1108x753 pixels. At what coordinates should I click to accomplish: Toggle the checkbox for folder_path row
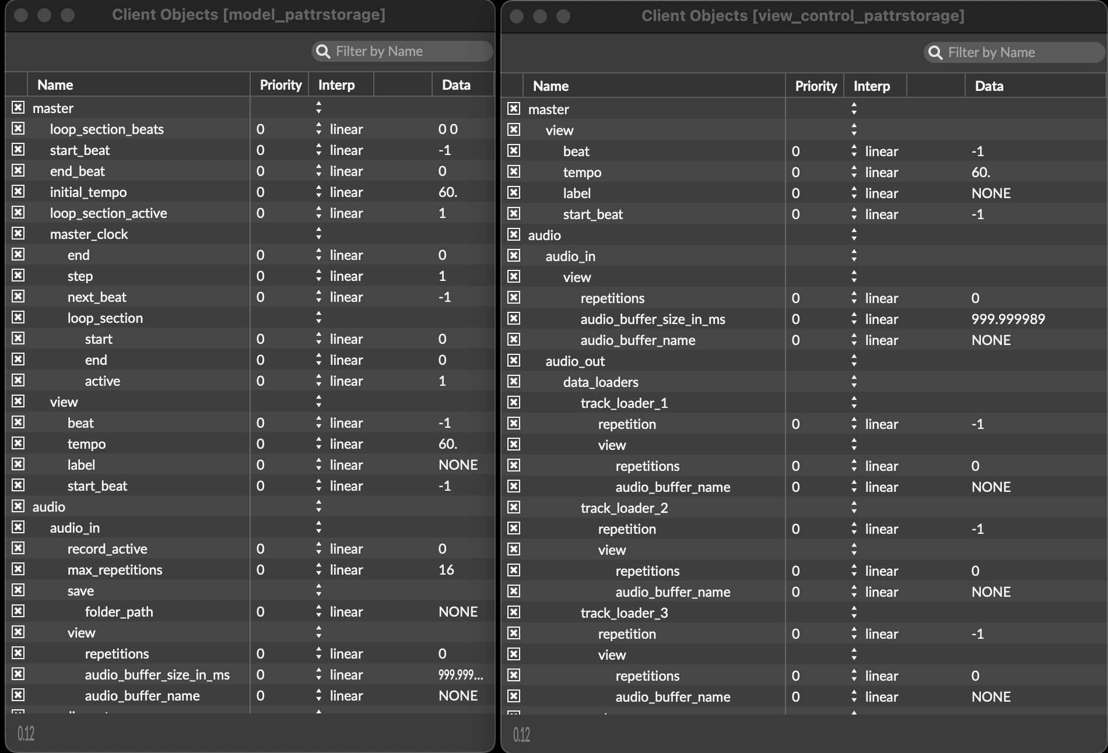18,611
